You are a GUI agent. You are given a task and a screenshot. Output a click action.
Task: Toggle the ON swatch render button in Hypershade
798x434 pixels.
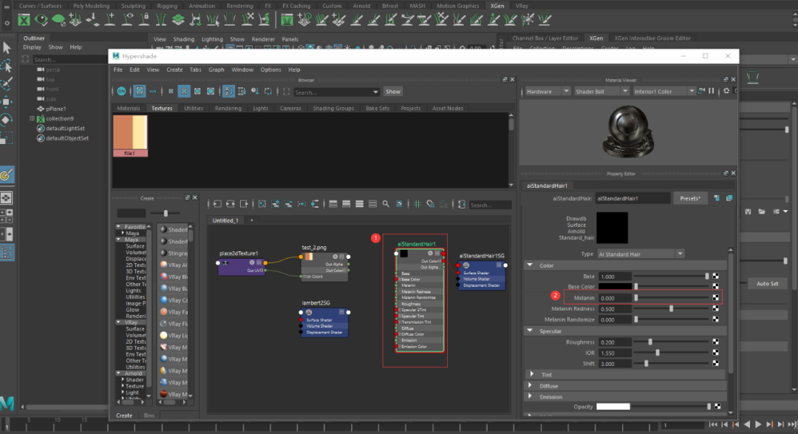[121, 92]
